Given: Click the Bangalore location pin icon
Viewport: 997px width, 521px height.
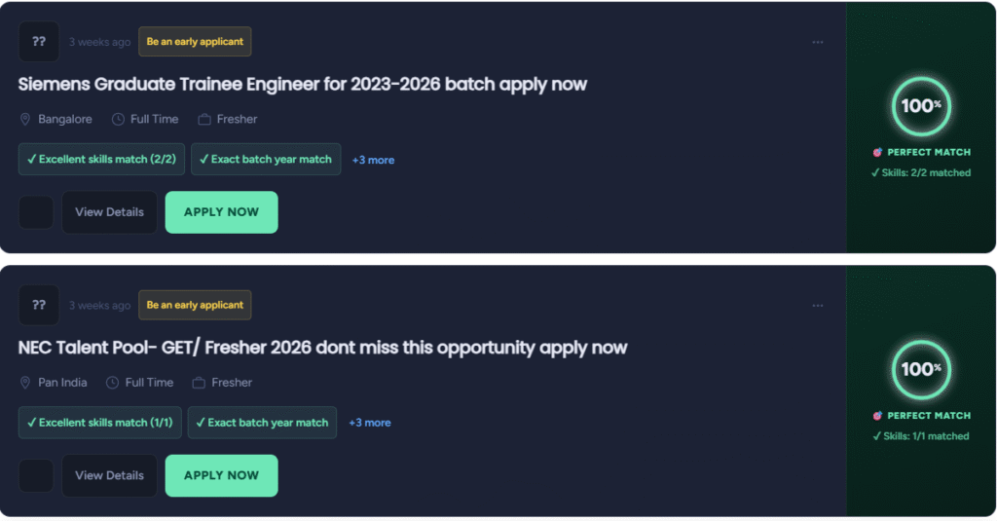Looking at the screenshot, I should coord(25,119).
